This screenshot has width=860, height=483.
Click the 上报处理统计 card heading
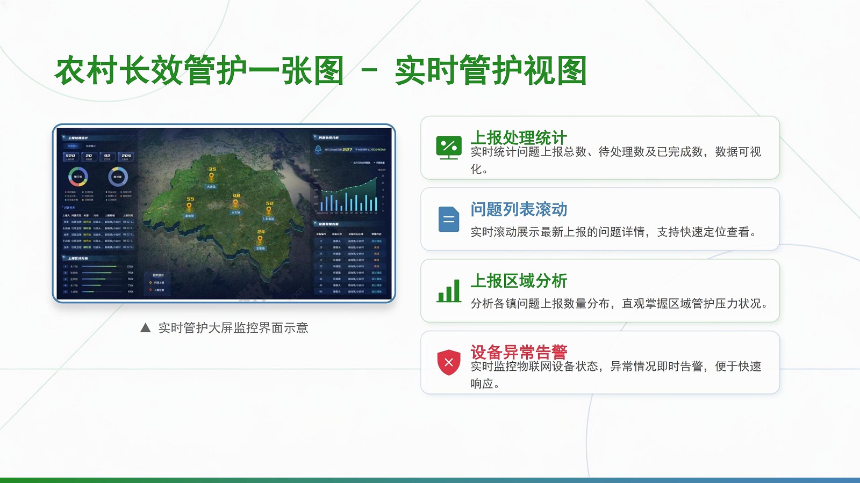pyautogui.click(x=519, y=137)
